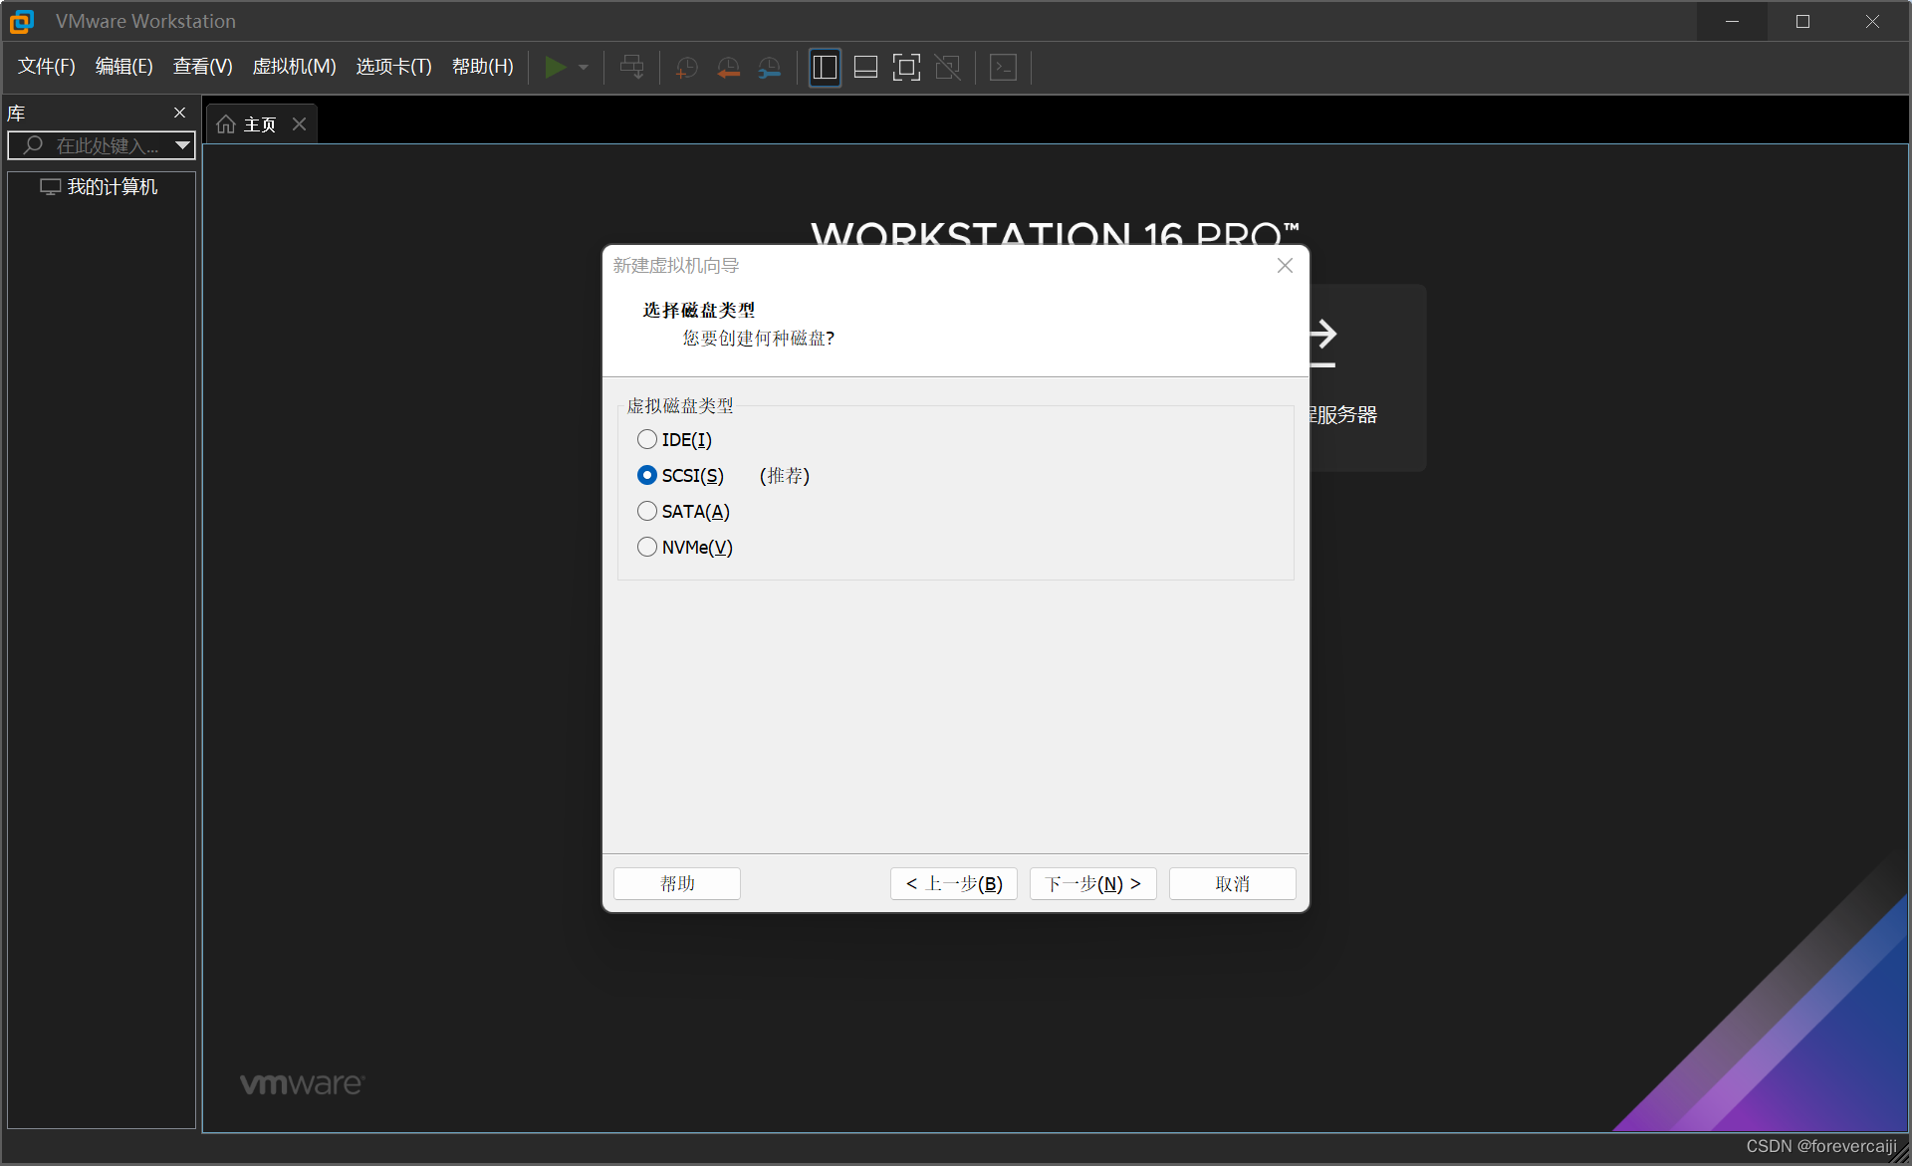Click the green power on play icon
Image resolution: width=1912 pixels, height=1166 pixels.
coord(555,68)
